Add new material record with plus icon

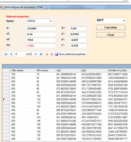pyautogui.click(x=47, y=54)
